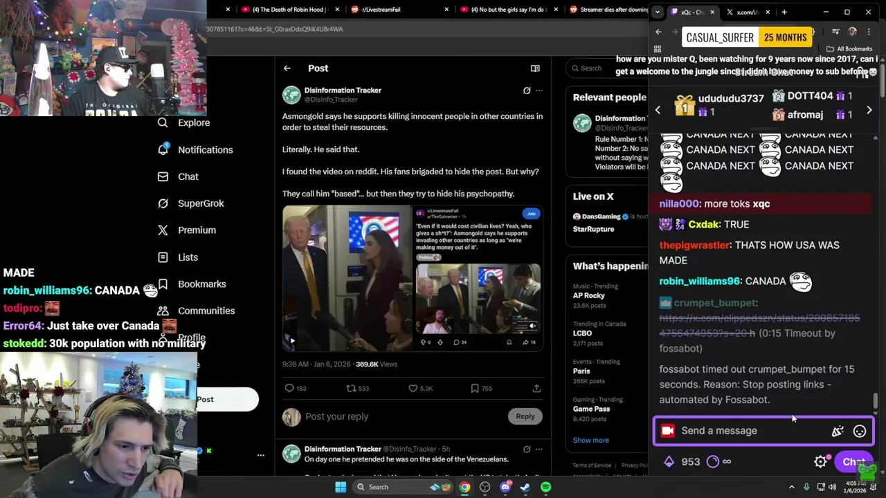Viewport: 886px width, 498px height.
Task: Open the apps grid icon in bookmarks bar
Action: point(658,49)
